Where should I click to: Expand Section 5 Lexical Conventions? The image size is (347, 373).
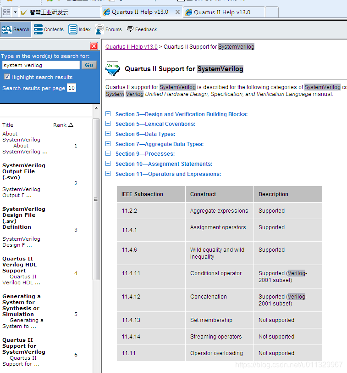pyautogui.click(x=108, y=124)
